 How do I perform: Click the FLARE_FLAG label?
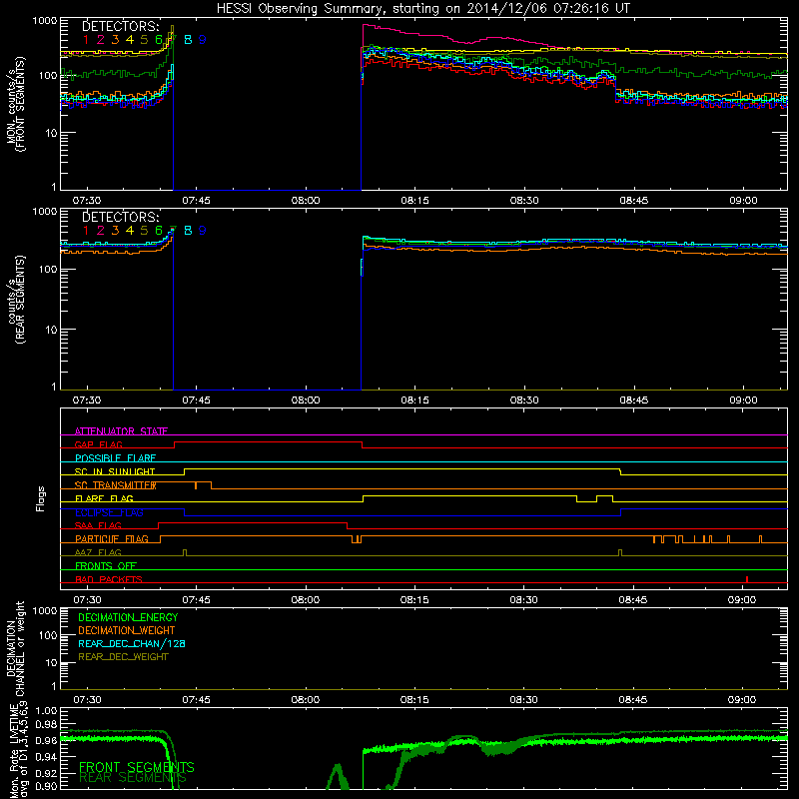coord(104,498)
